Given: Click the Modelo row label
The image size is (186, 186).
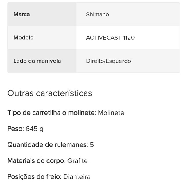Looking at the screenshot, I should pyautogui.click(x=24, y=38).
